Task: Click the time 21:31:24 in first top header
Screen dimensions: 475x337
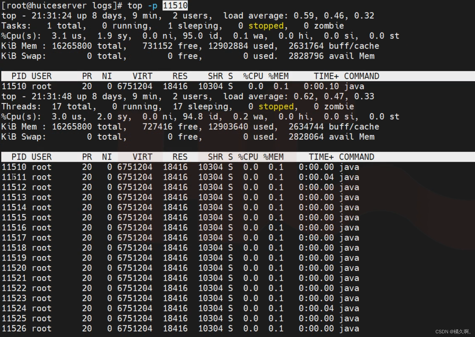Action: 52,15
